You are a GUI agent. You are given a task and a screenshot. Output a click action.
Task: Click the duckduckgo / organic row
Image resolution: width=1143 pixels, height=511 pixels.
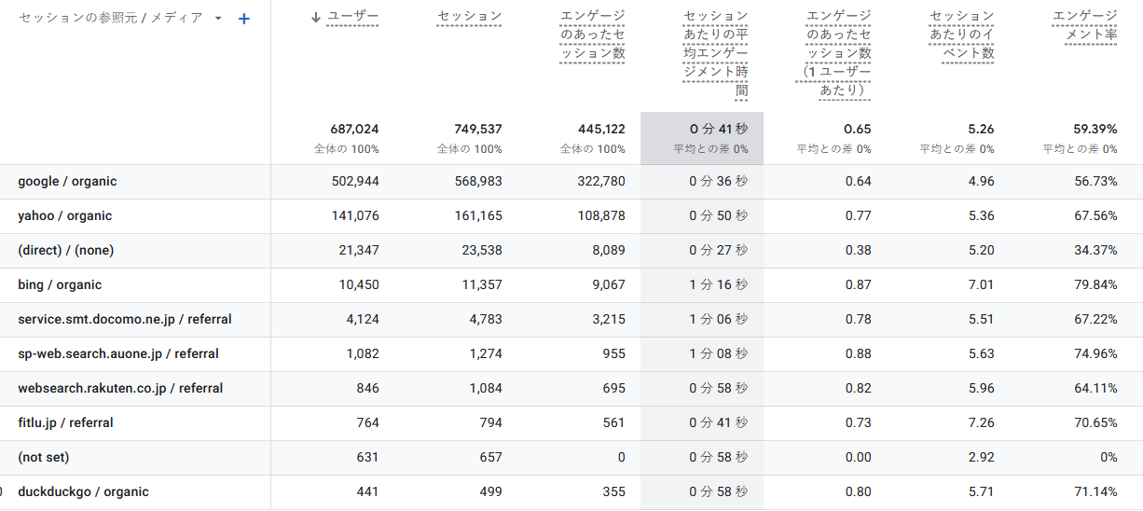click(x=83, y=492)
